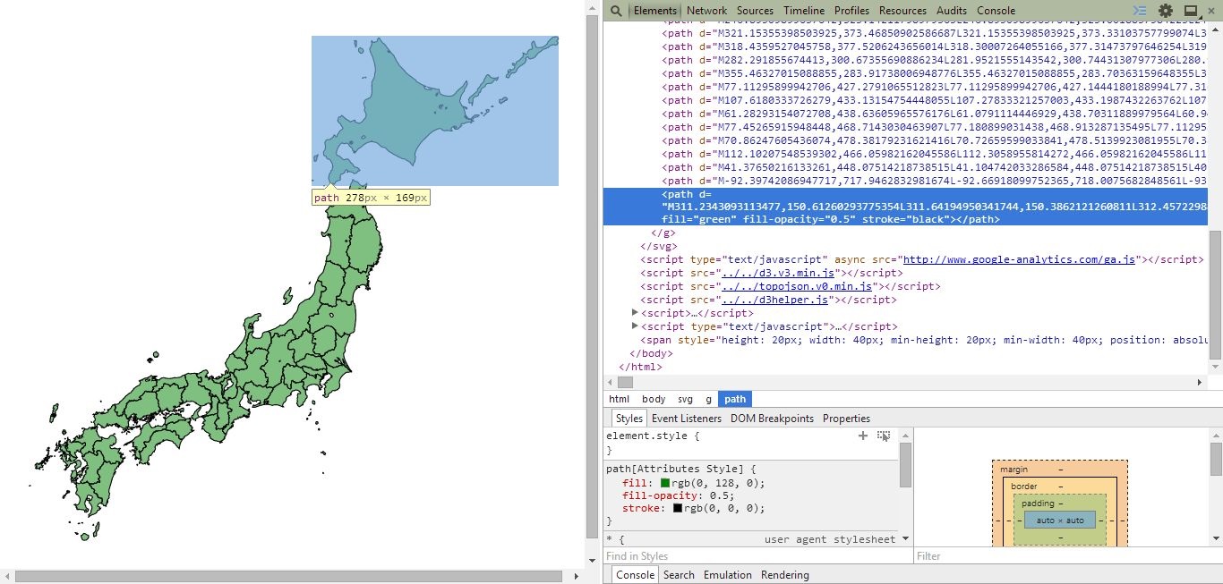Close the DevTools panel
This screenshot has height=584, width=1223.
coord(1212,11)
